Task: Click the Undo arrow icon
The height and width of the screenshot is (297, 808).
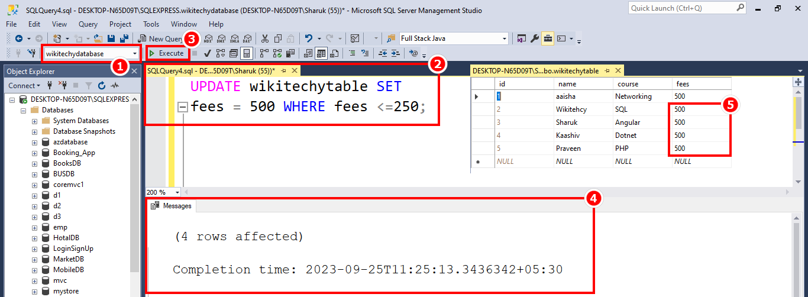Action: click(309, 38)
